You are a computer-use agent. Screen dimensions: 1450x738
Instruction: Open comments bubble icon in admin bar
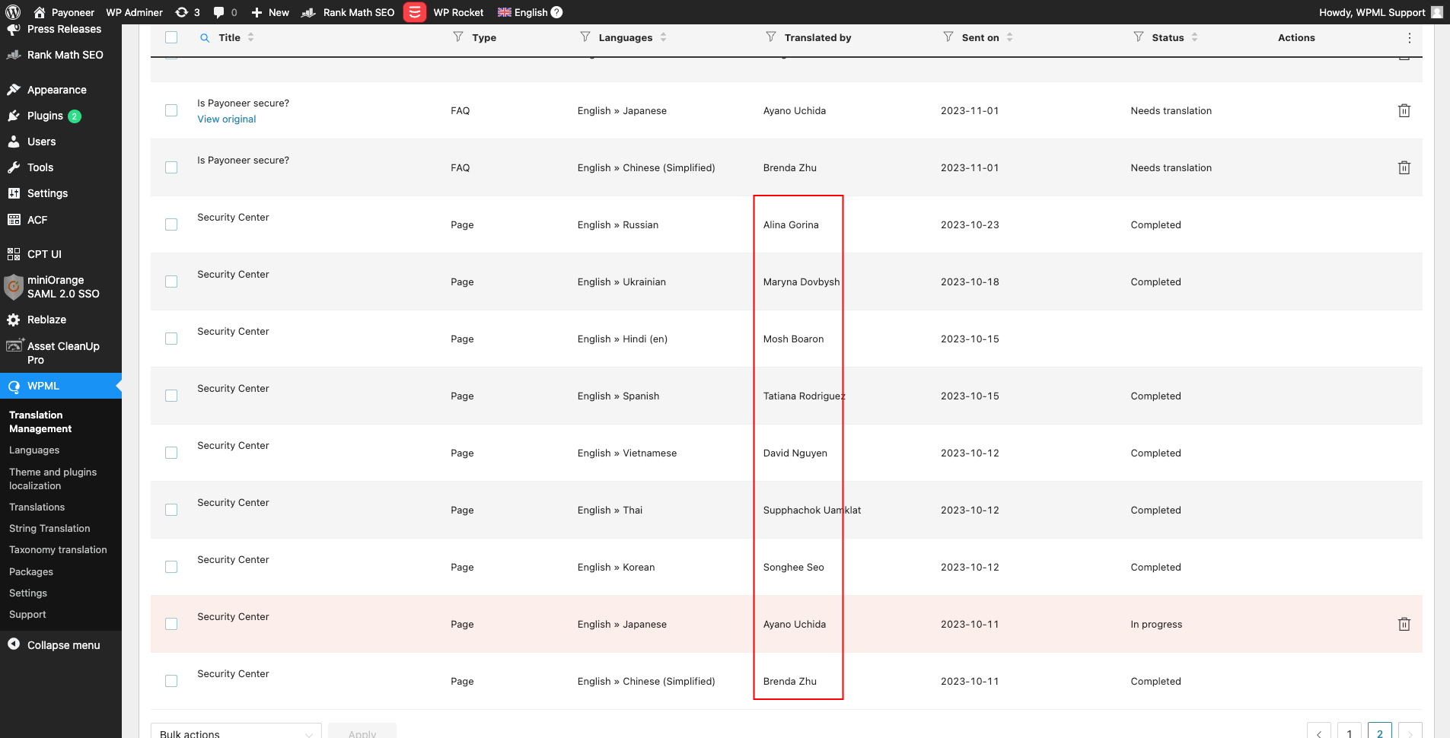[x=219, y=12]
